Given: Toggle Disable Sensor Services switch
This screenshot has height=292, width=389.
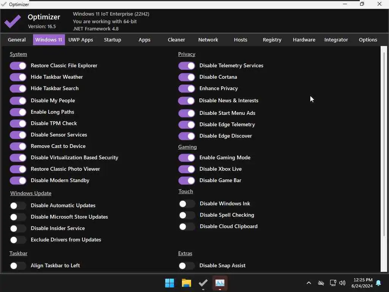Looking at the screenshot, I should tap(18, 135).
